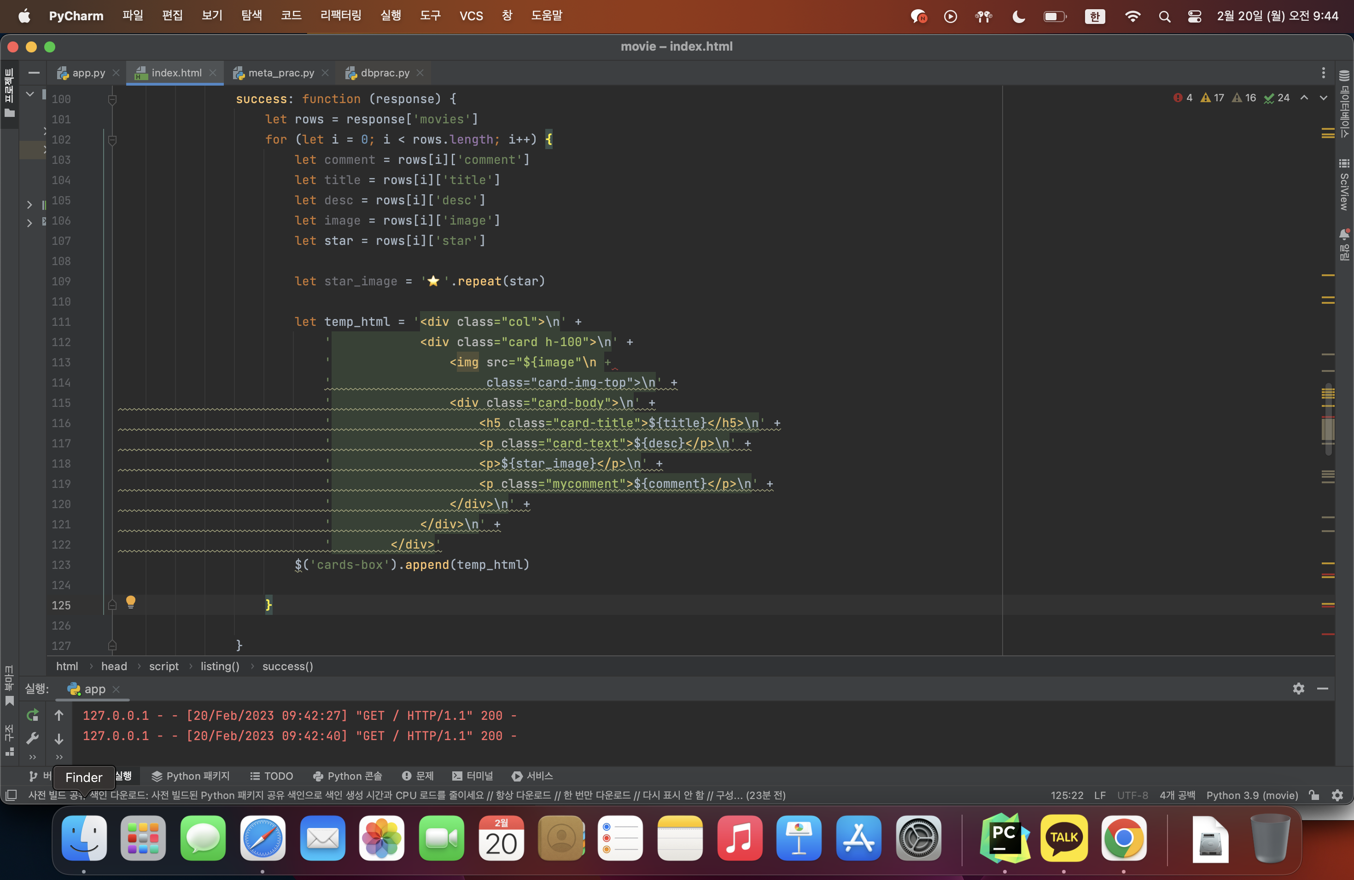Open Control Center in the menu bar
The width and height of the screenshot is (1354, 880).
(1195, 17)
